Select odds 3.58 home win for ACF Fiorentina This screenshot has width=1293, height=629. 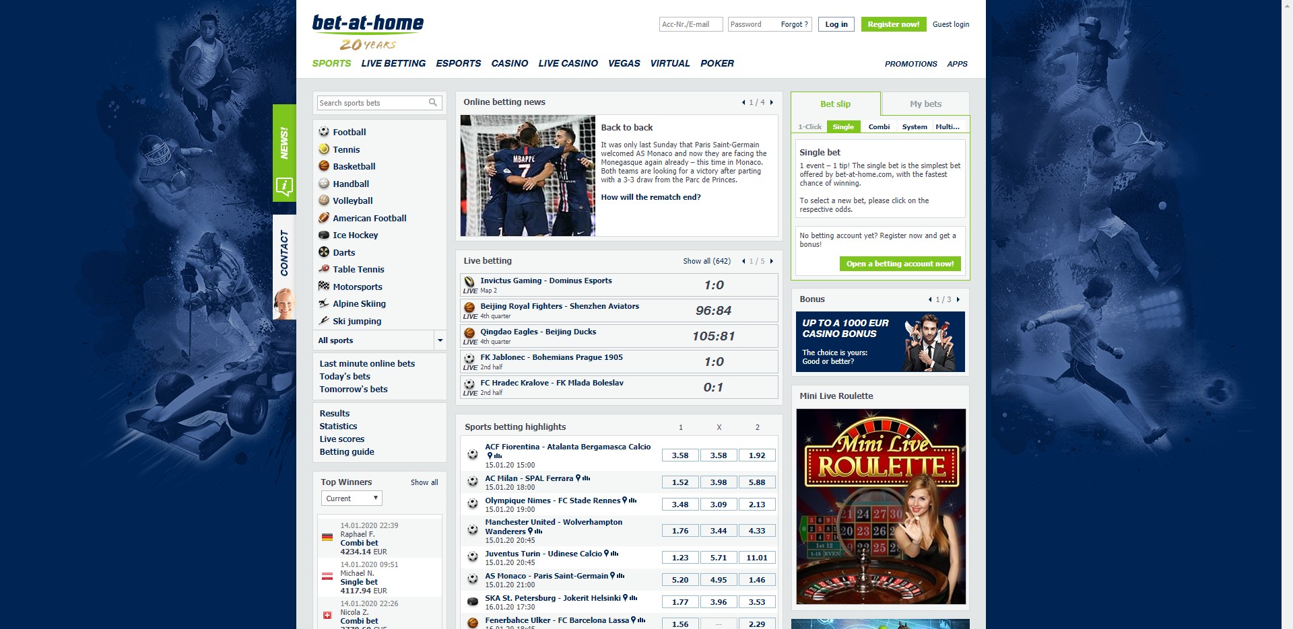click(680, 455)
